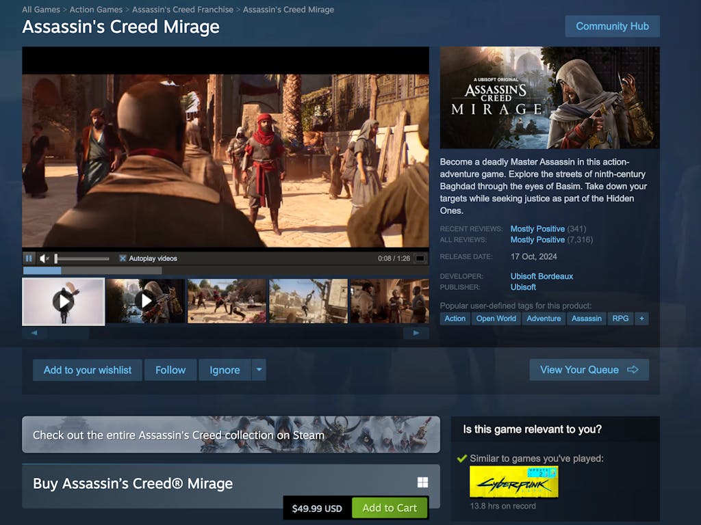701x525 pixels.
Task: Seek in the video progress bar
Action: [x=225, y=271]
